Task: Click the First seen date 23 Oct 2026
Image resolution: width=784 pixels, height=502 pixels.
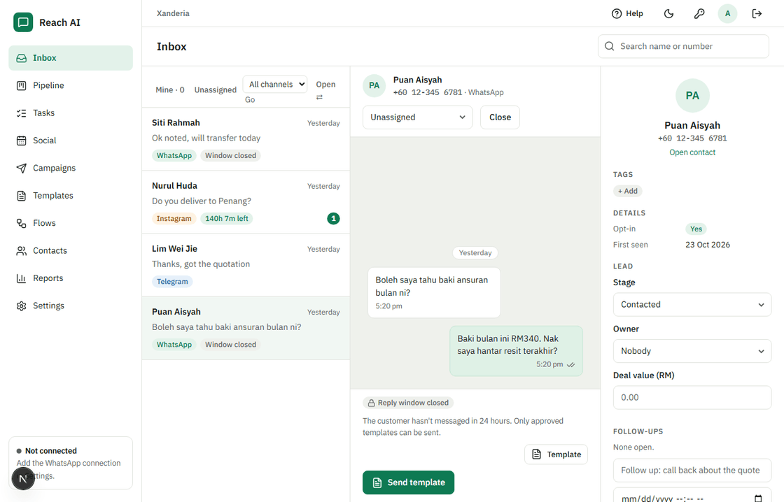Action: [x=708, y=245]
